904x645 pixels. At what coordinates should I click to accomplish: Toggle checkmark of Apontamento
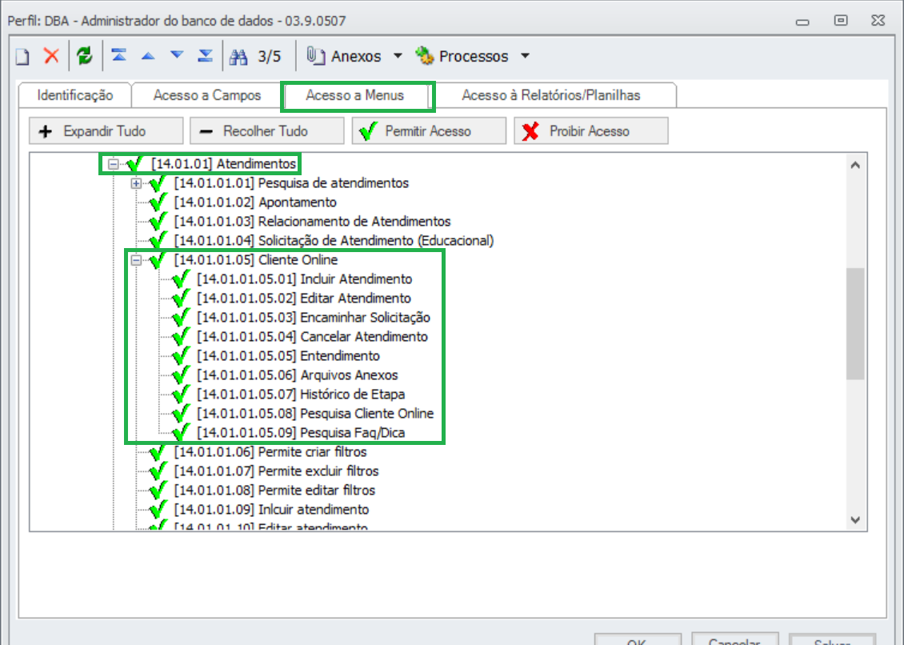(x=158, y=202)
